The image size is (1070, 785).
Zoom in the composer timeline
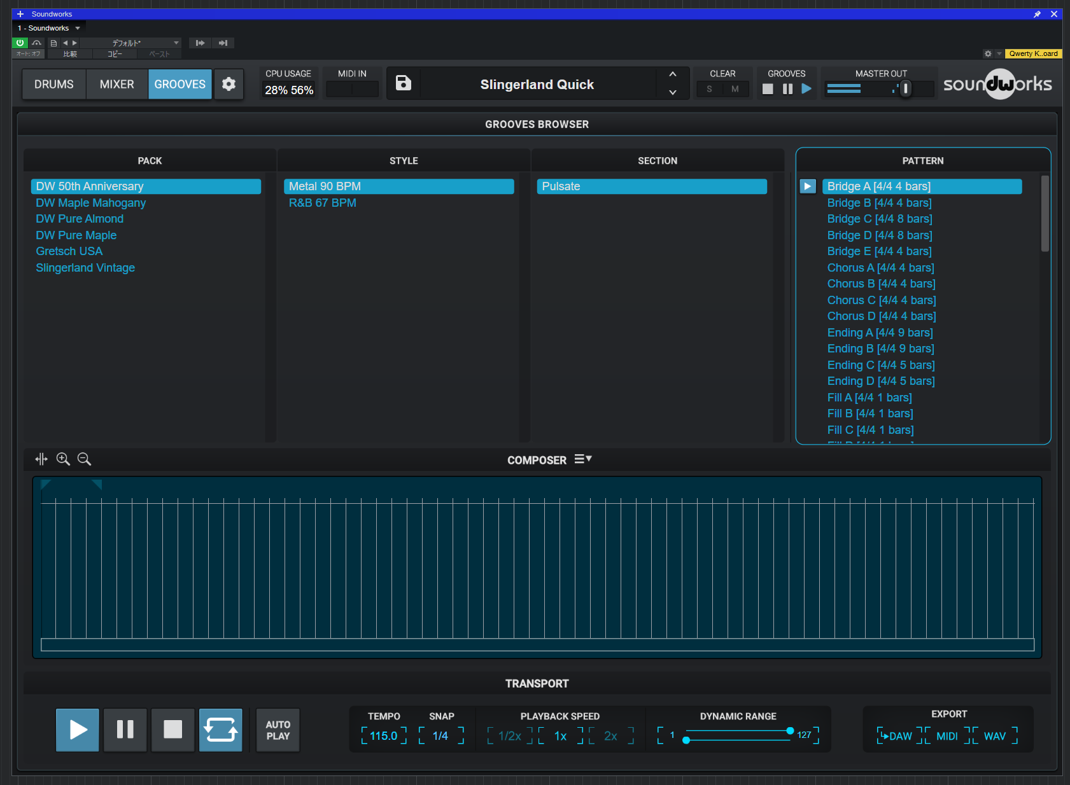tap(63, 459)
